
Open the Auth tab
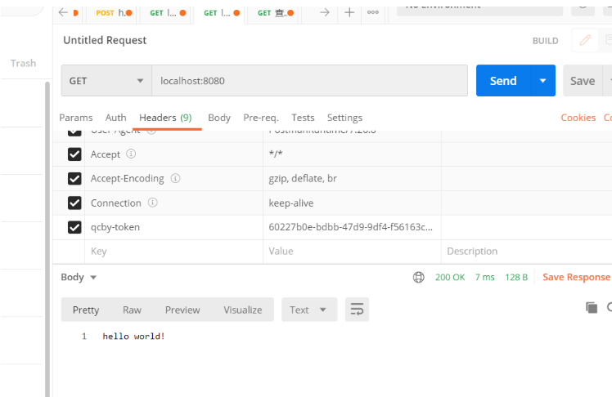(x=115, y=118)
